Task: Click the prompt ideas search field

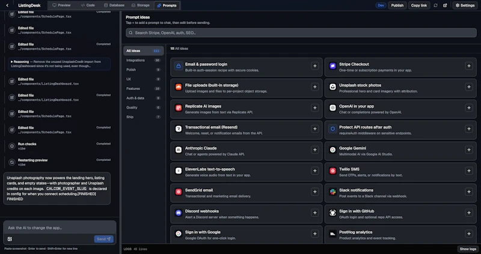Action: click(x=301, y=33)
